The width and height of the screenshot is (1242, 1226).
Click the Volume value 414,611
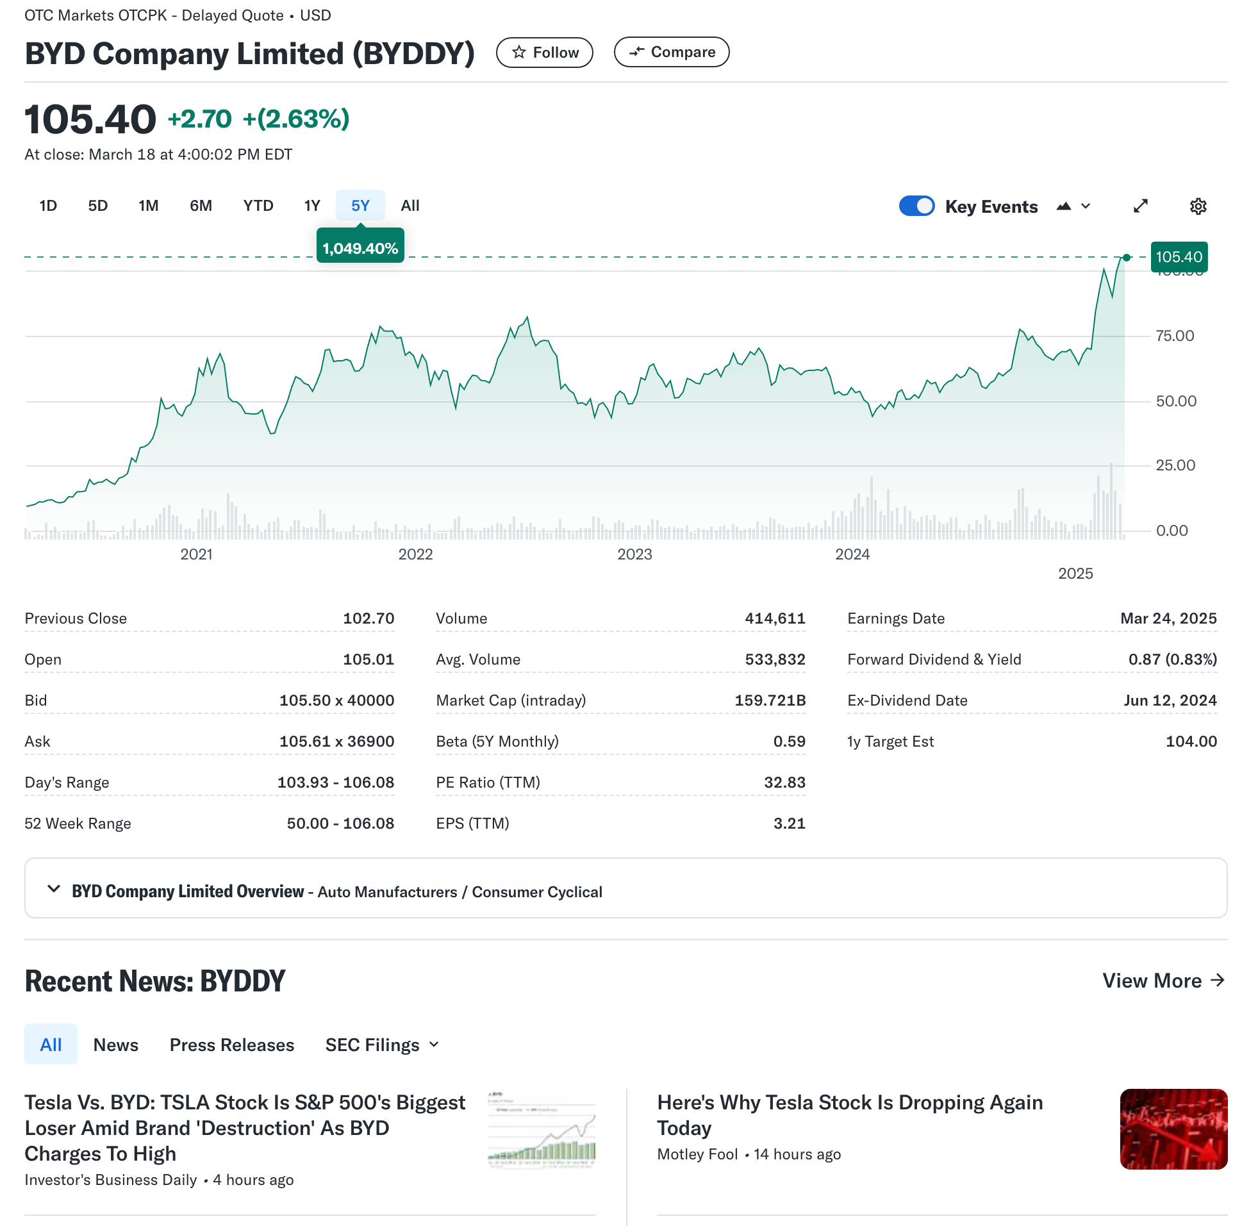[x=775, y=618]
